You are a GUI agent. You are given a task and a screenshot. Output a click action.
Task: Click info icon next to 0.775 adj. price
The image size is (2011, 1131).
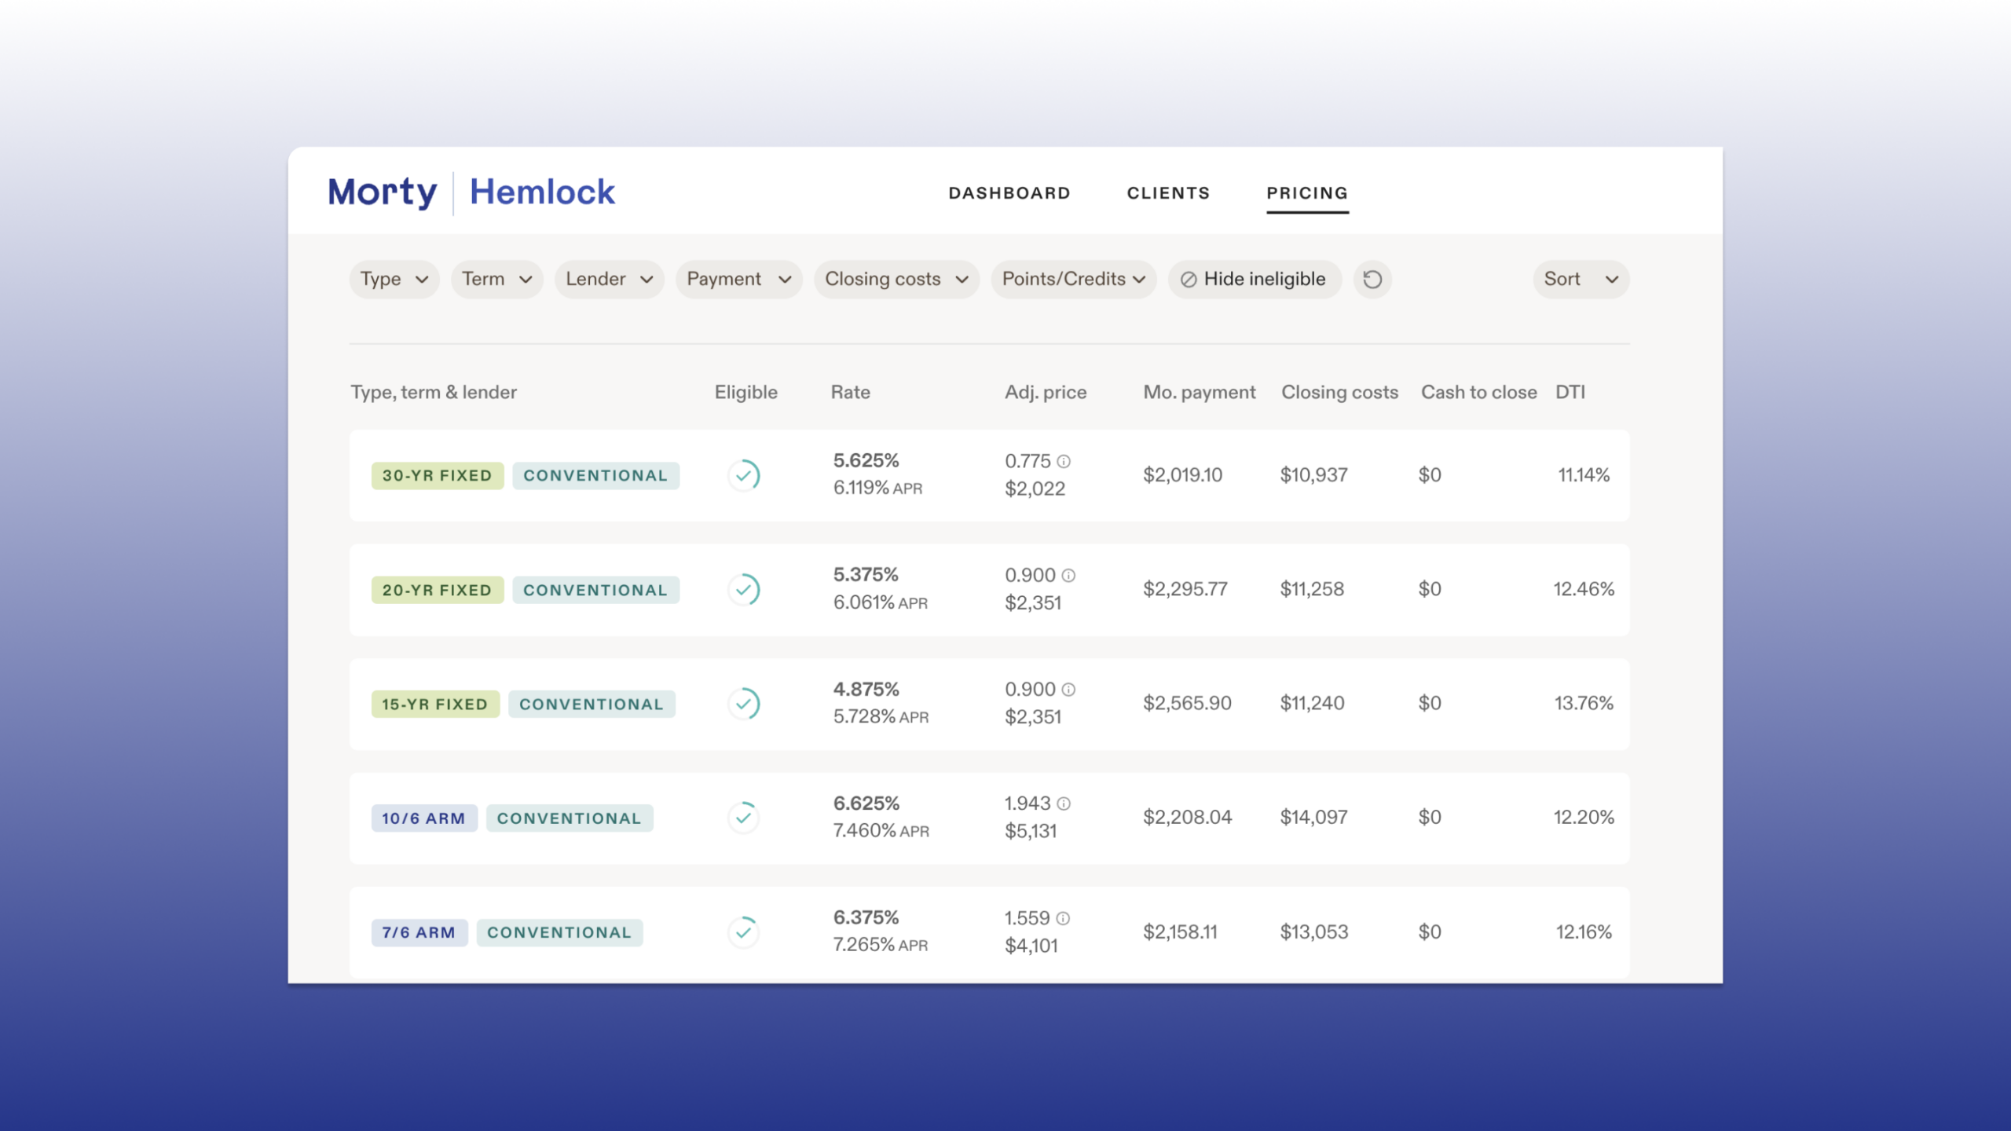(x=1064, y=461)
